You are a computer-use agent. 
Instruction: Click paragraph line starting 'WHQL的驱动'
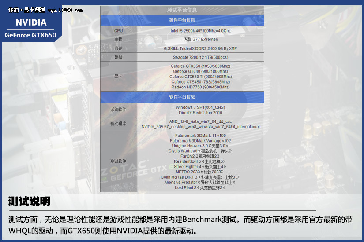(x=103, y=231)
